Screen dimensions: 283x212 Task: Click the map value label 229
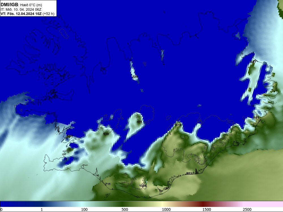click(135, 77)
